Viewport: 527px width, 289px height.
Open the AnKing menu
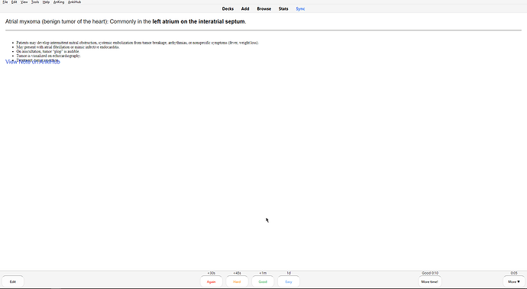point(59,2)
